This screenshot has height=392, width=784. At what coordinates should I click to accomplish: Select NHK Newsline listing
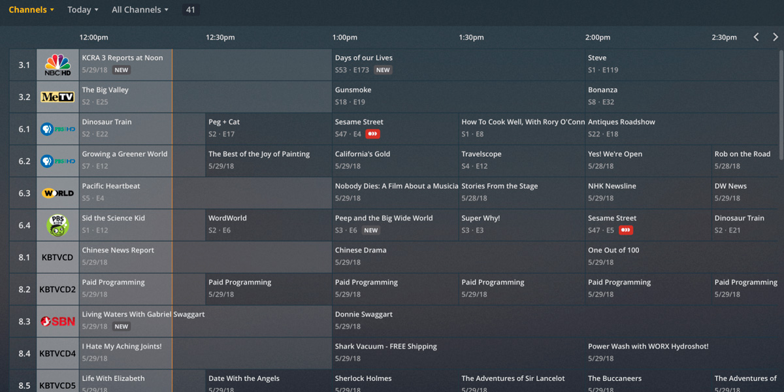pos(648,193)
